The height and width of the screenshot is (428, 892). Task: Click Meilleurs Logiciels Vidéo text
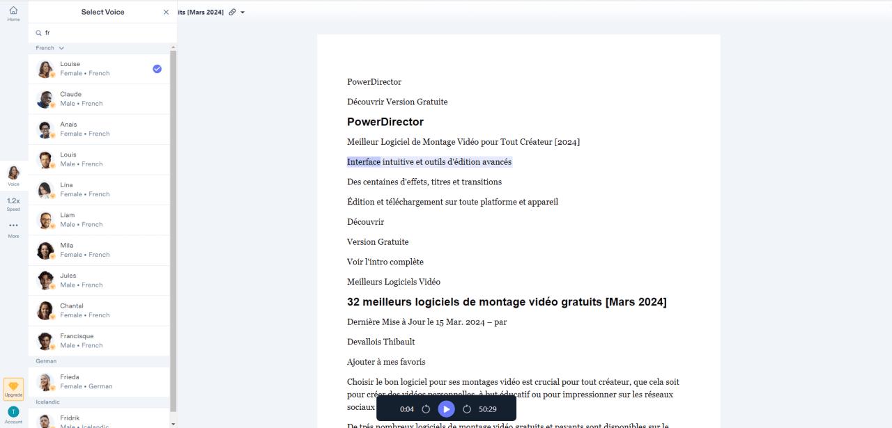(394, 282)
